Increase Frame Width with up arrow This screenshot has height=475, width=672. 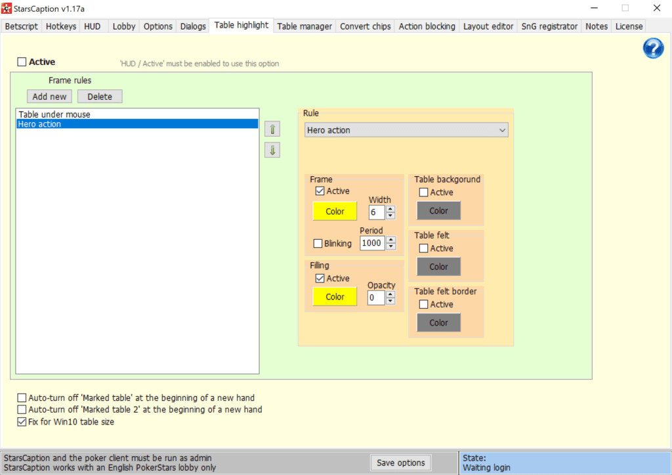[x=390, y=209]
